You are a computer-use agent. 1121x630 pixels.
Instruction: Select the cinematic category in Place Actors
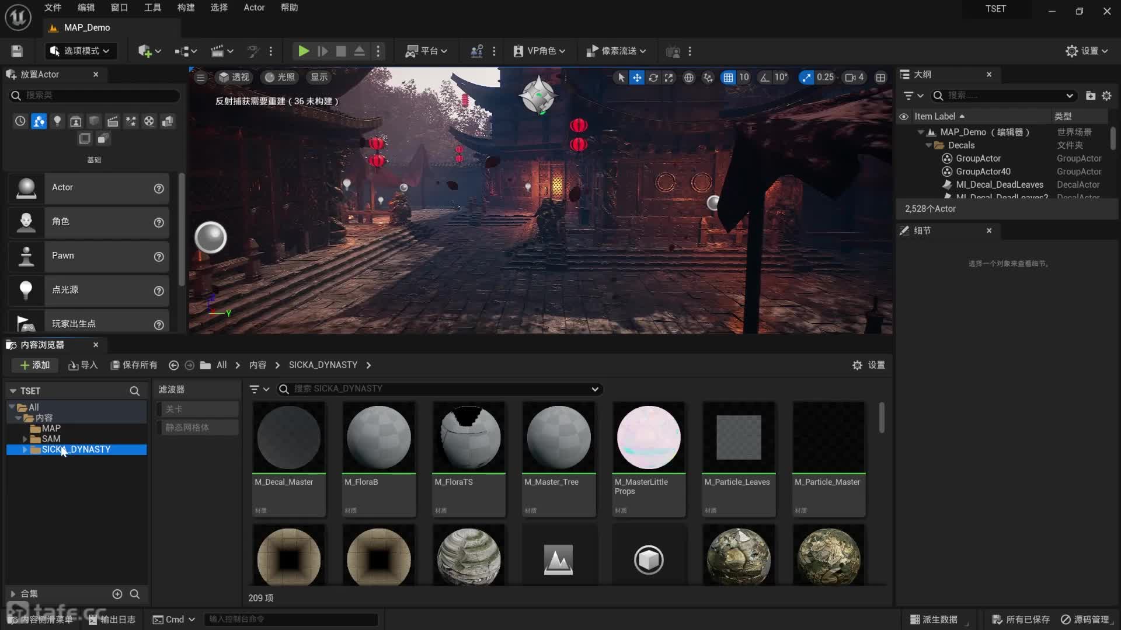[113, 121]
